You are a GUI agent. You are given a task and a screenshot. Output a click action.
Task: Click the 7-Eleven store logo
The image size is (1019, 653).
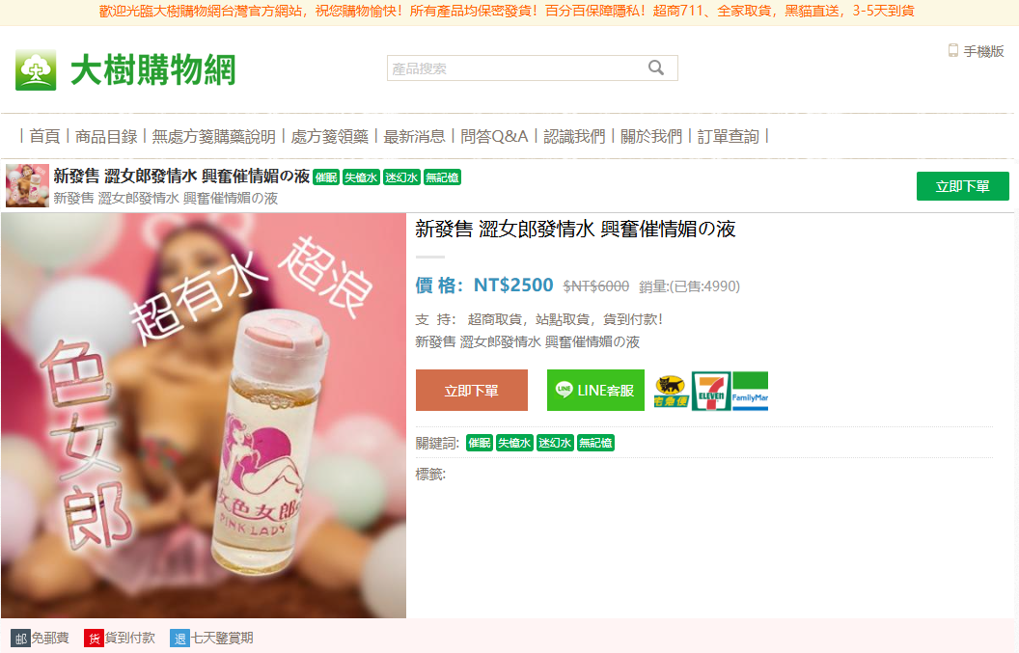711,392
